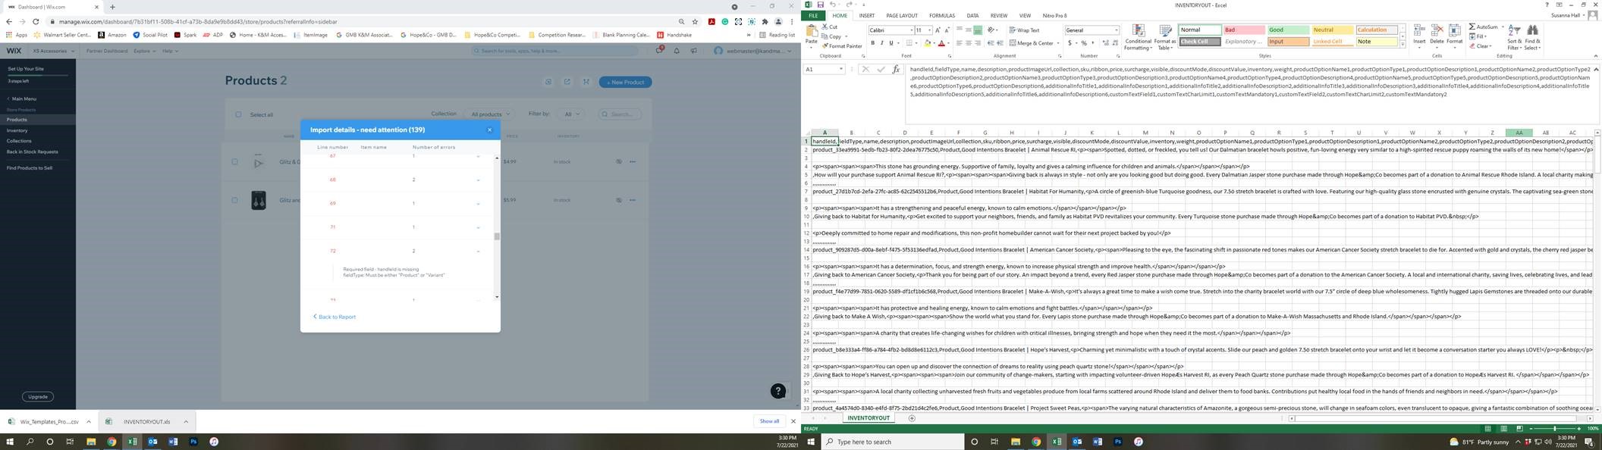Expand error details for line 68
This screenshot has height=450, width=1602.
[x=478, y=180]
